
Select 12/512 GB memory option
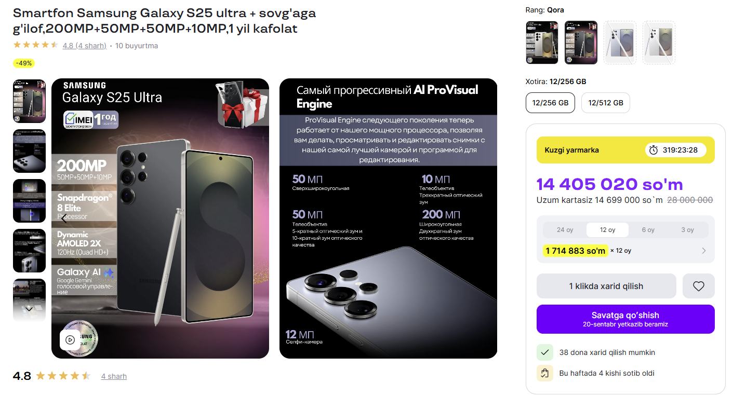point(605,103)
